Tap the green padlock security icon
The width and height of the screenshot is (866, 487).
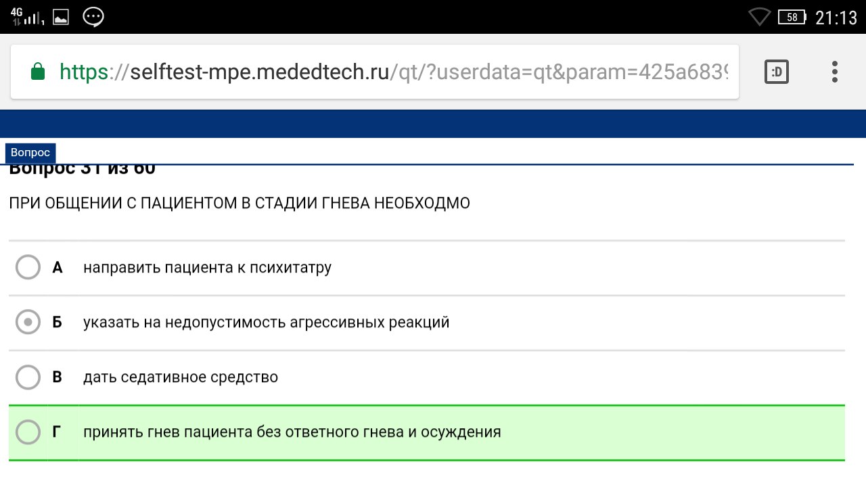point(38,71)
